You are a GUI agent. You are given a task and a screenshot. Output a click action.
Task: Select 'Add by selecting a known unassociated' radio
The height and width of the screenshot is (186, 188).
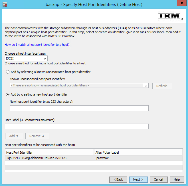(8, 72)
